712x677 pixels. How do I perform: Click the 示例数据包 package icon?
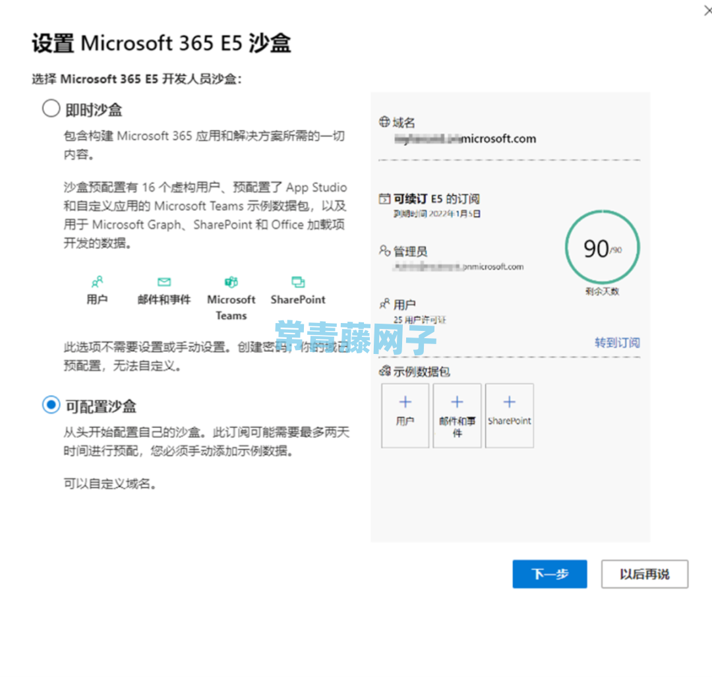(x=384, y=371)
